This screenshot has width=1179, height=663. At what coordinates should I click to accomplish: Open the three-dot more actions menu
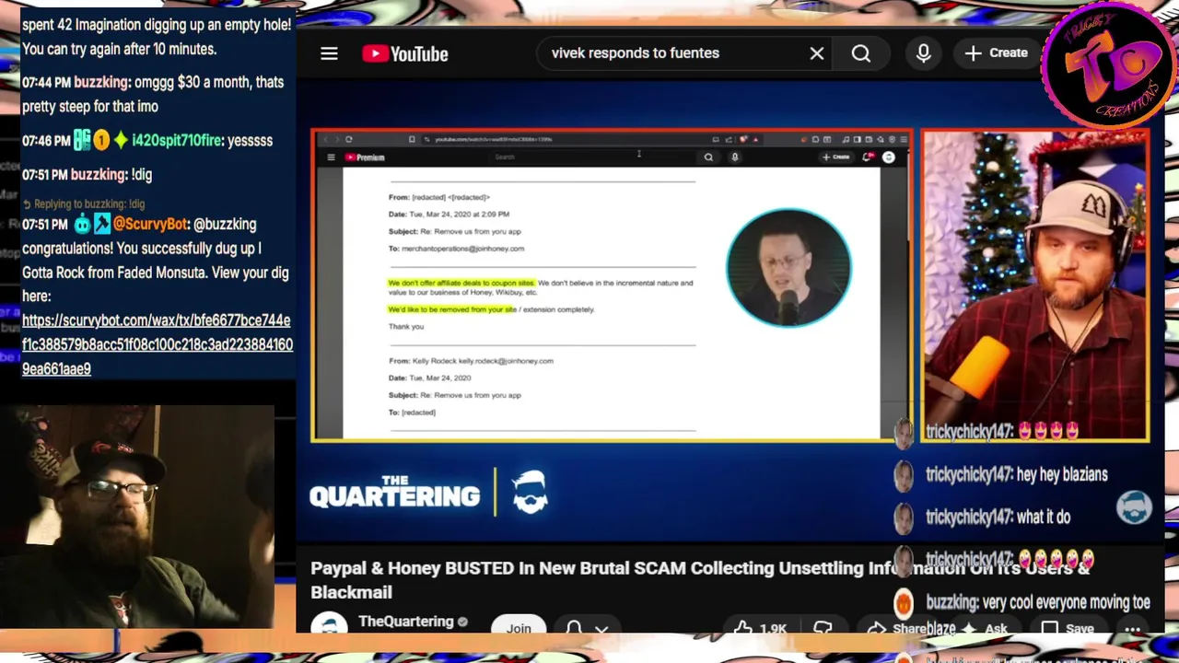(1133, 630)
